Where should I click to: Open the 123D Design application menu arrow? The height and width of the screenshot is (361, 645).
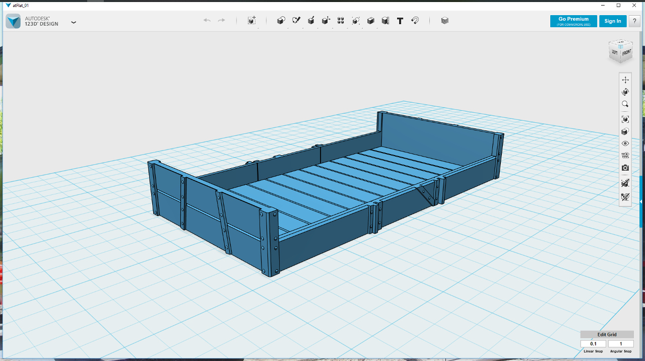click(74, 22)
